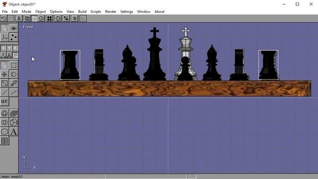318x179 pixels.
Task: Open the View menu
Action: click(x=70, y=11)
